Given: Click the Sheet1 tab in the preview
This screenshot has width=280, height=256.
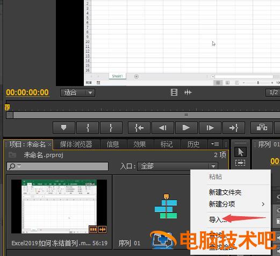Looking at the screenshot, I should pyautogui.click(x=117, y=76).
